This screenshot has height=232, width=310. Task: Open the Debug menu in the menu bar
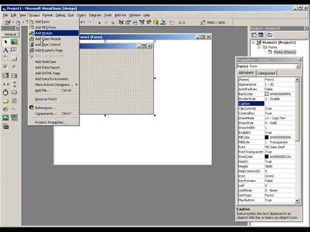click(x=60, y=15)
